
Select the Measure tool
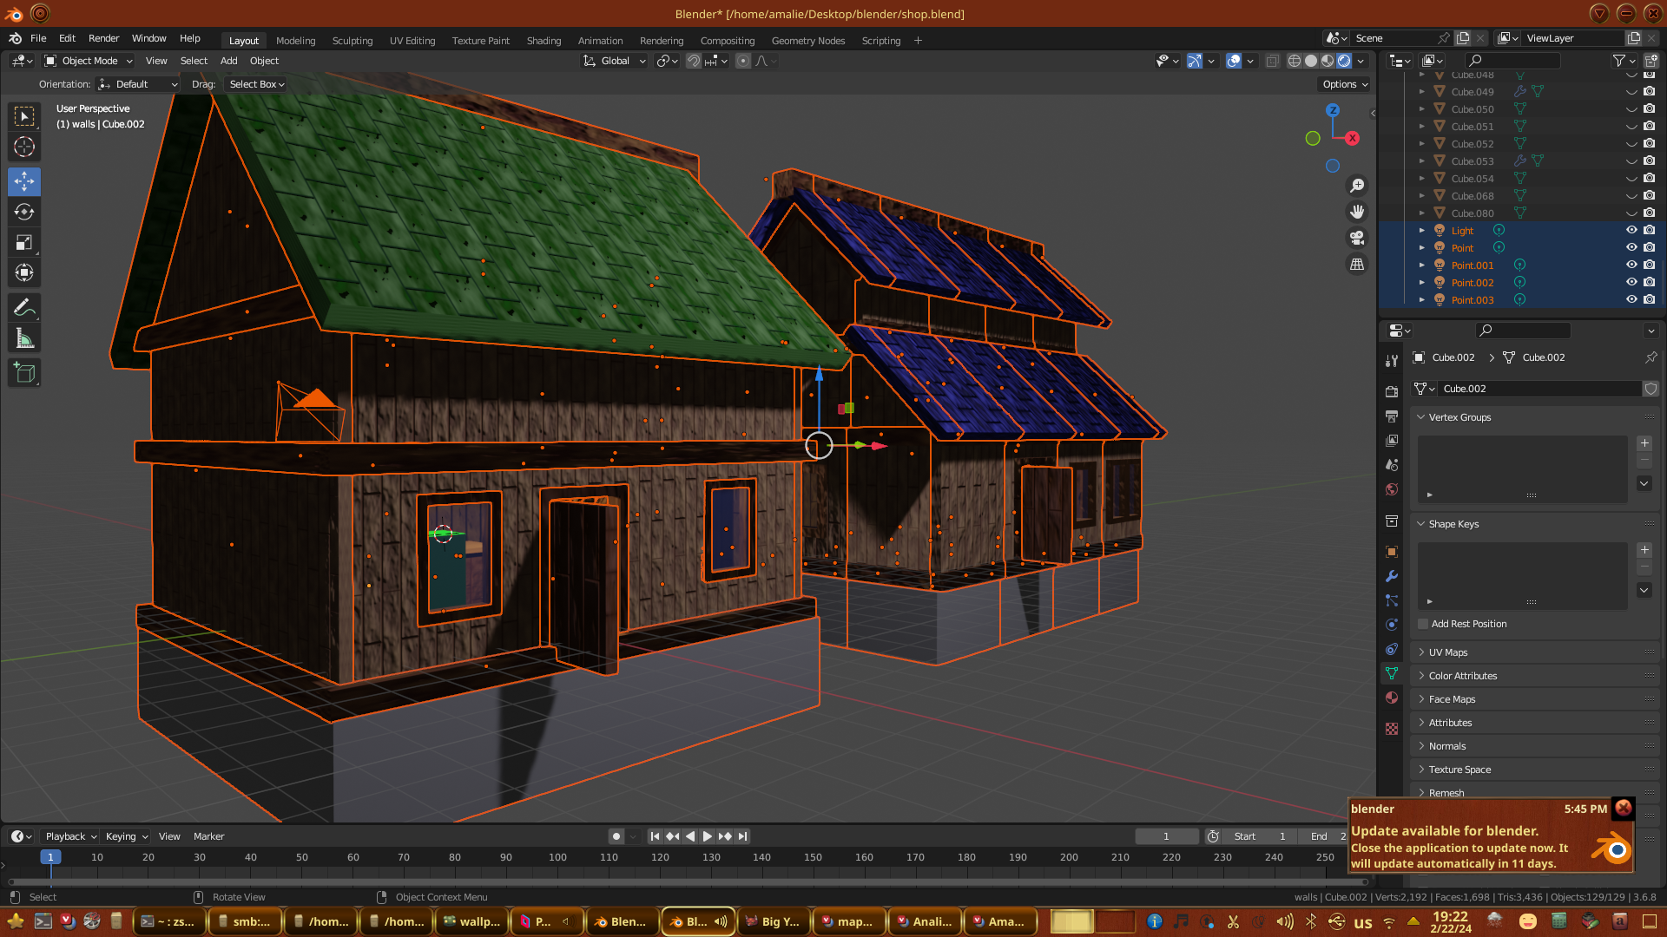point(24,339)
